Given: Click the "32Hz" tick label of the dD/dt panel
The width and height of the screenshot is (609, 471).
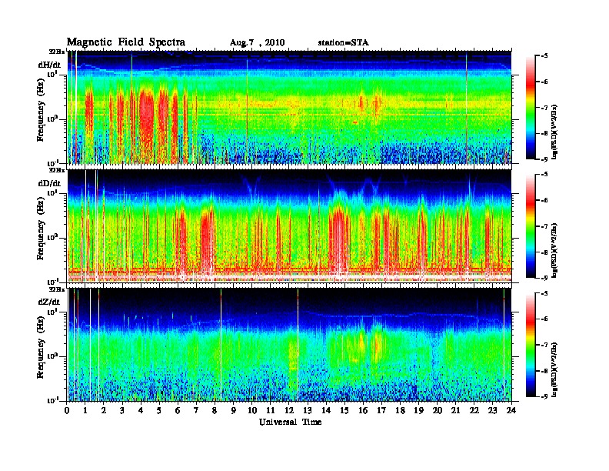Looking at the screenshot, I should 57,170.
